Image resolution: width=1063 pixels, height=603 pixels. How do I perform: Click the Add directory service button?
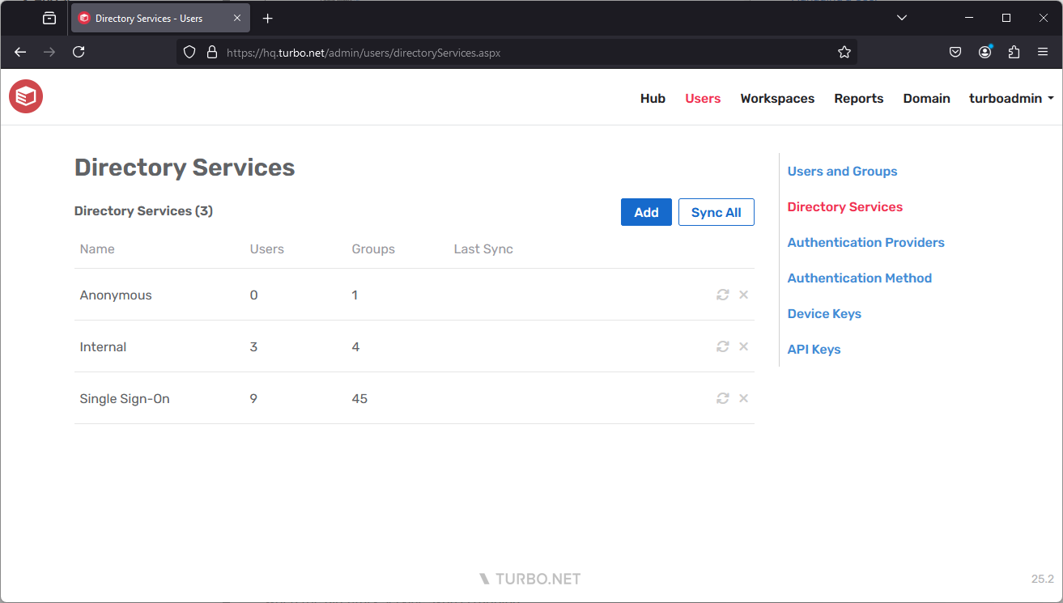click(646, 211)
